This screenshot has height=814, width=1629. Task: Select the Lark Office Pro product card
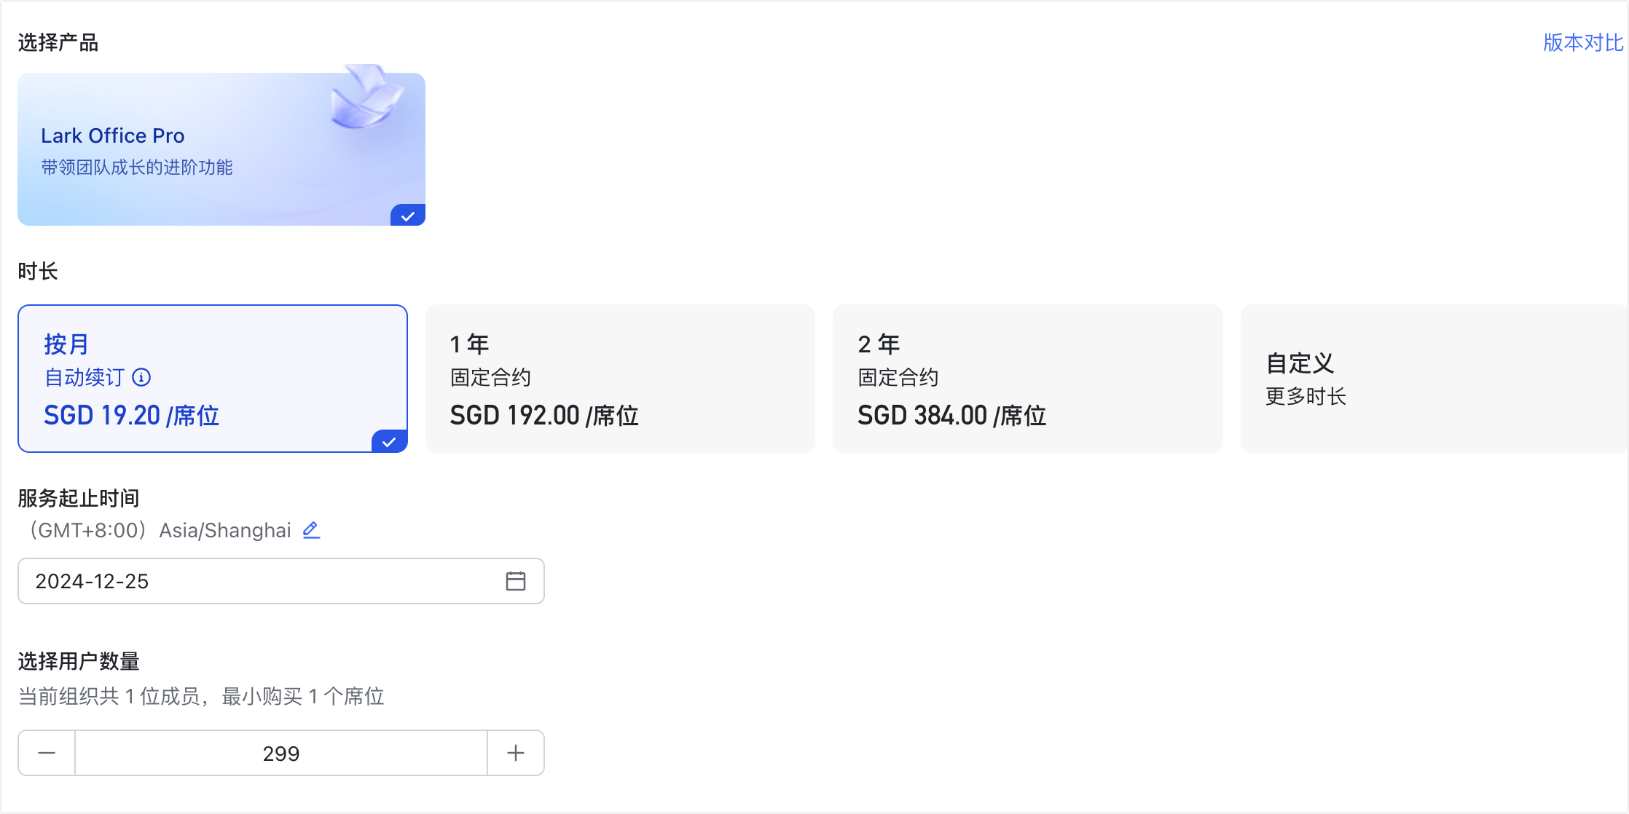[x=221, y=149]
